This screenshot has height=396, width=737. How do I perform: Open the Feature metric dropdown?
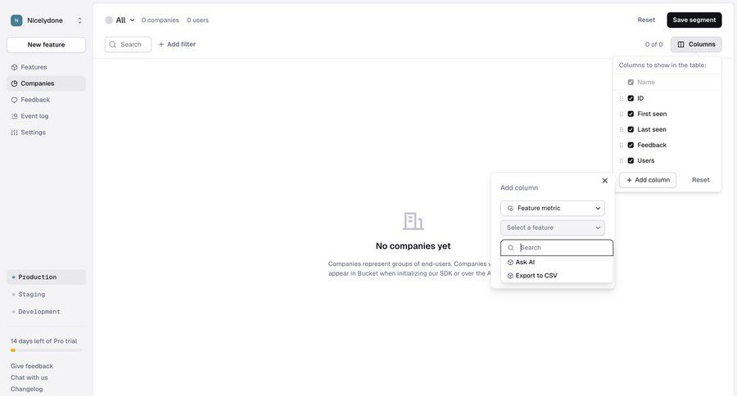point(553,209)
